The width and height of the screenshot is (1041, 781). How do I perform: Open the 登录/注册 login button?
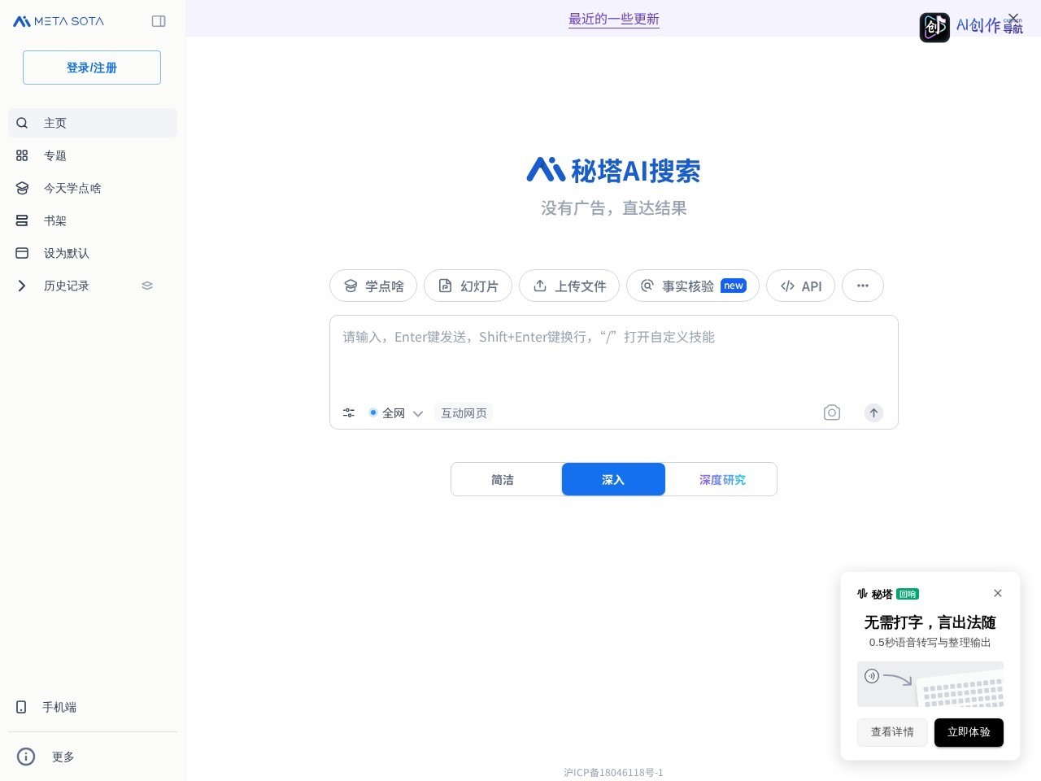coord(92,68)
